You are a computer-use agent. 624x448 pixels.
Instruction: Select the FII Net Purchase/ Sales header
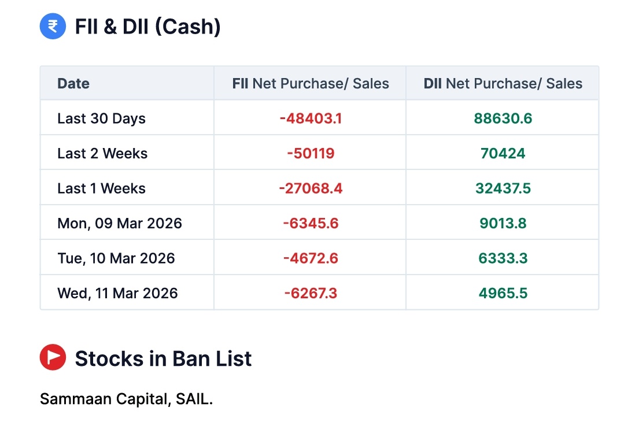tap(311, 83)
